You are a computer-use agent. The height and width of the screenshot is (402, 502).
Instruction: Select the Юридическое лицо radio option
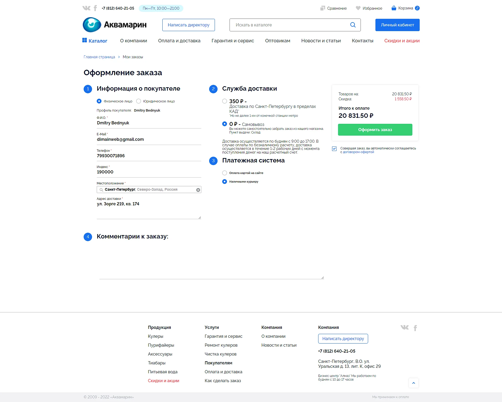tap(139, 101)
